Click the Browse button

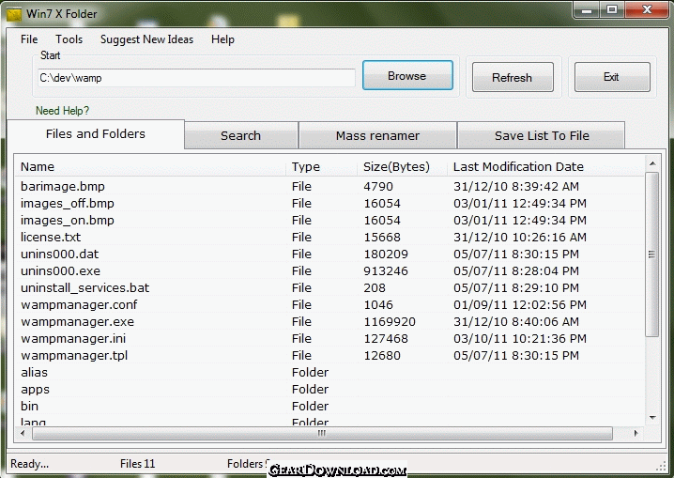click(407, 76)
